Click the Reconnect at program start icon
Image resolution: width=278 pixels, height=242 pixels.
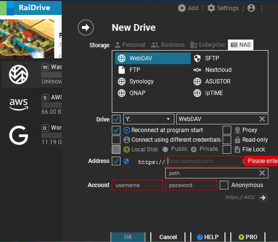tap(127, 130)
